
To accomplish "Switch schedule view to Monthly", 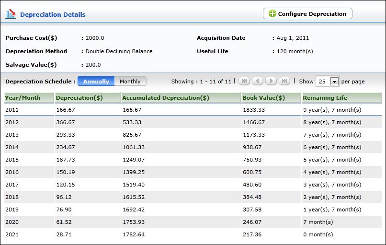I will [x=130, y=82].
